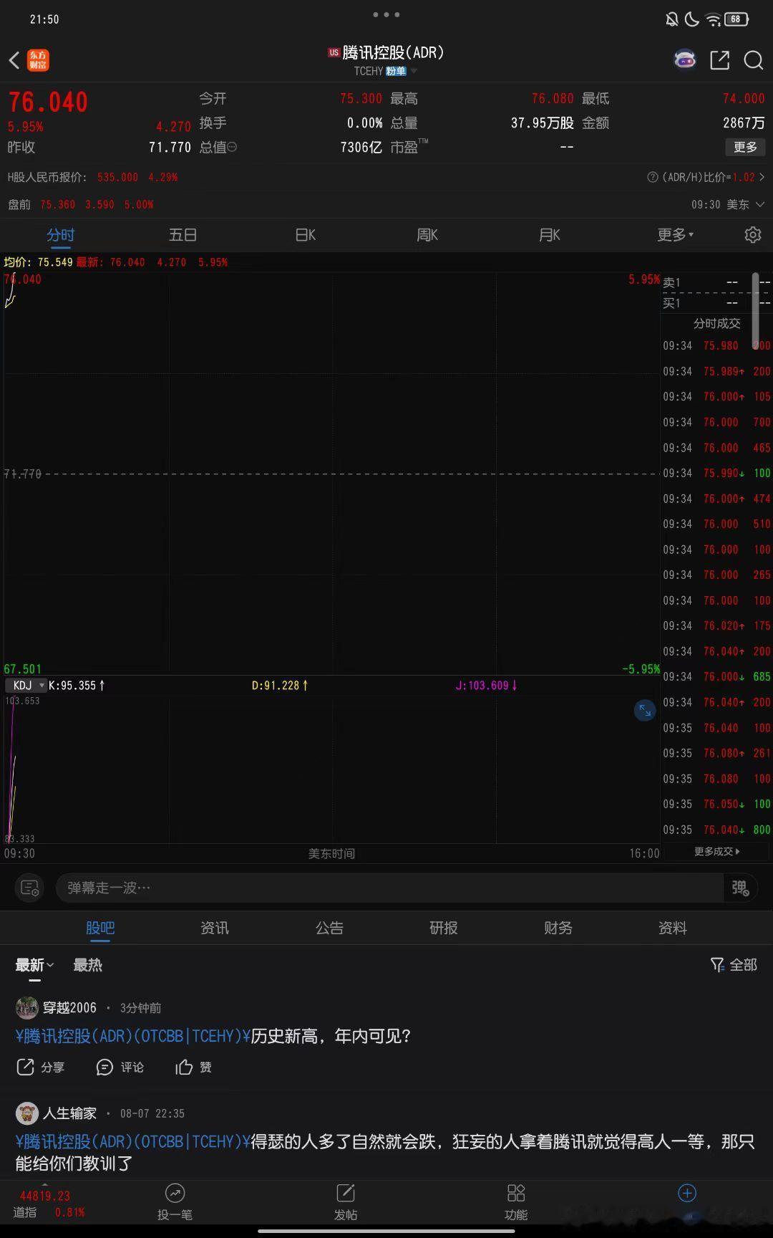Tap the battery status indicator

coord(736,19)
